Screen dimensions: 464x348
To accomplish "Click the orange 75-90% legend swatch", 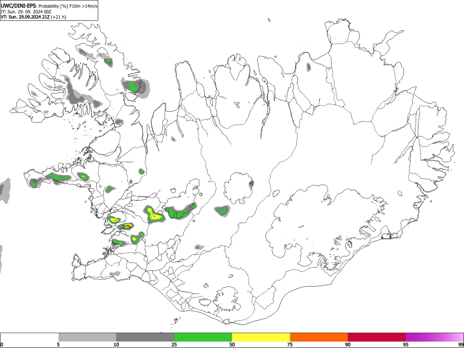I will coord(319,338).
